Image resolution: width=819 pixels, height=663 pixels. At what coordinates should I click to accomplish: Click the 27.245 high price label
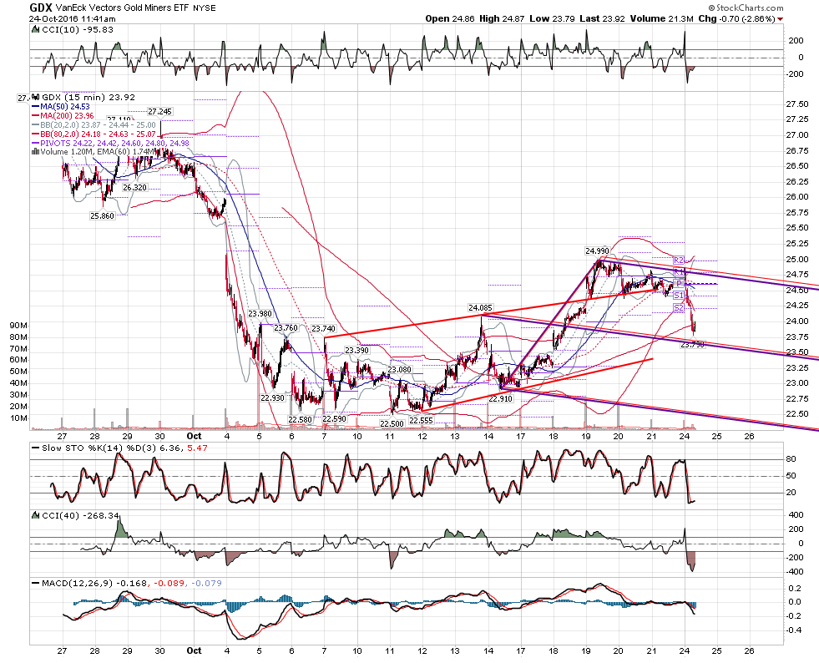point(159,111)
